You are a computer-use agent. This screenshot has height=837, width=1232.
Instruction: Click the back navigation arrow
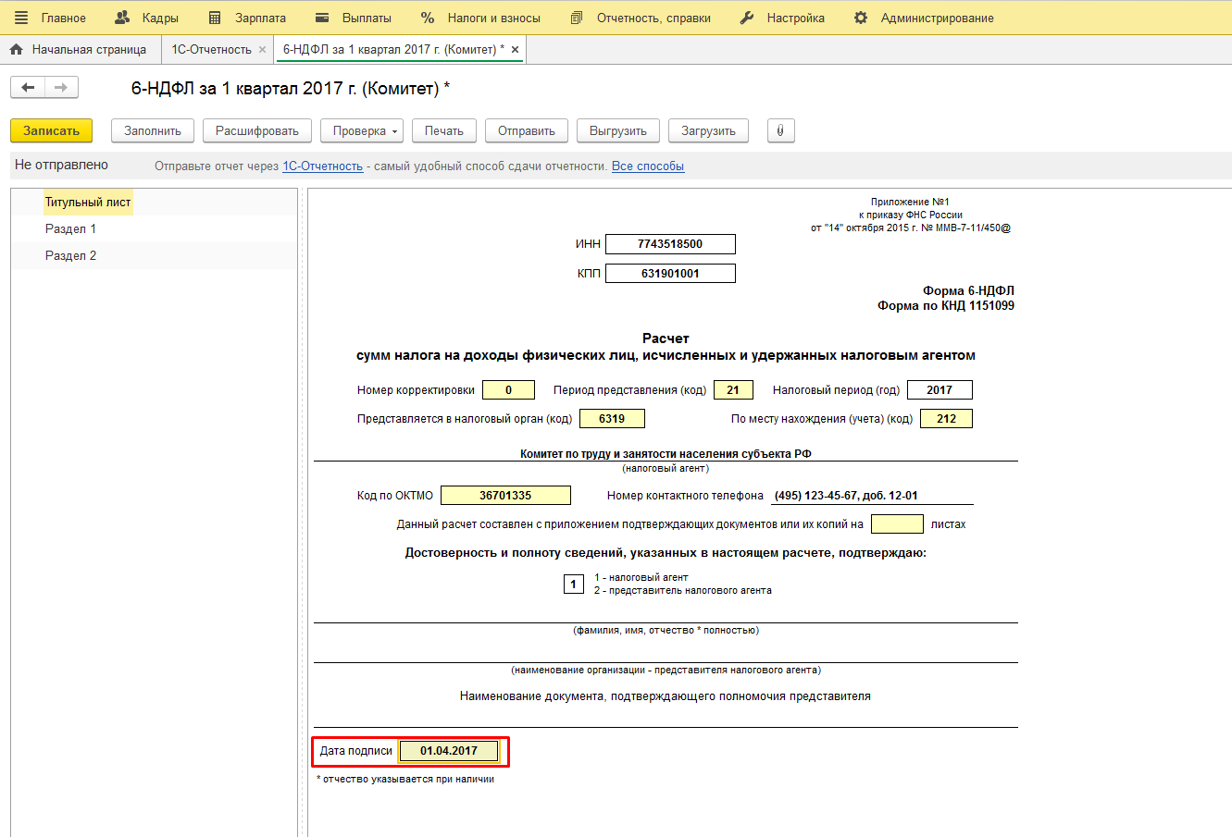click(28, 88)
